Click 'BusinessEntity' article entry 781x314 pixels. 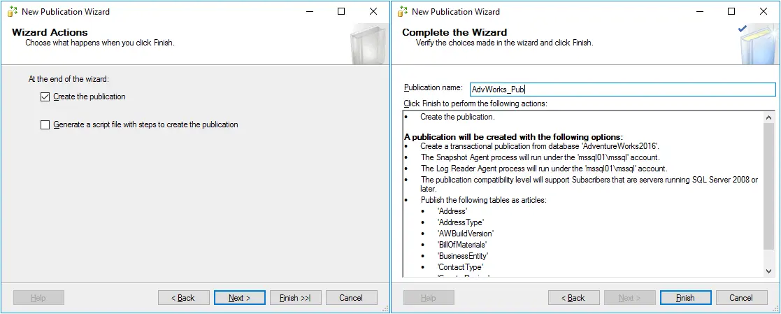click(462, 256)
